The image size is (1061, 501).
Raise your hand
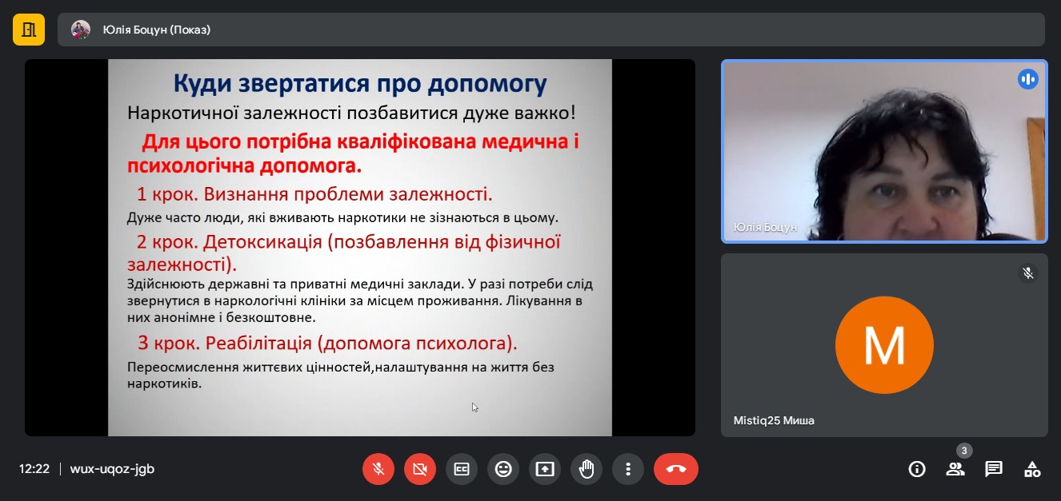point(587,469)
